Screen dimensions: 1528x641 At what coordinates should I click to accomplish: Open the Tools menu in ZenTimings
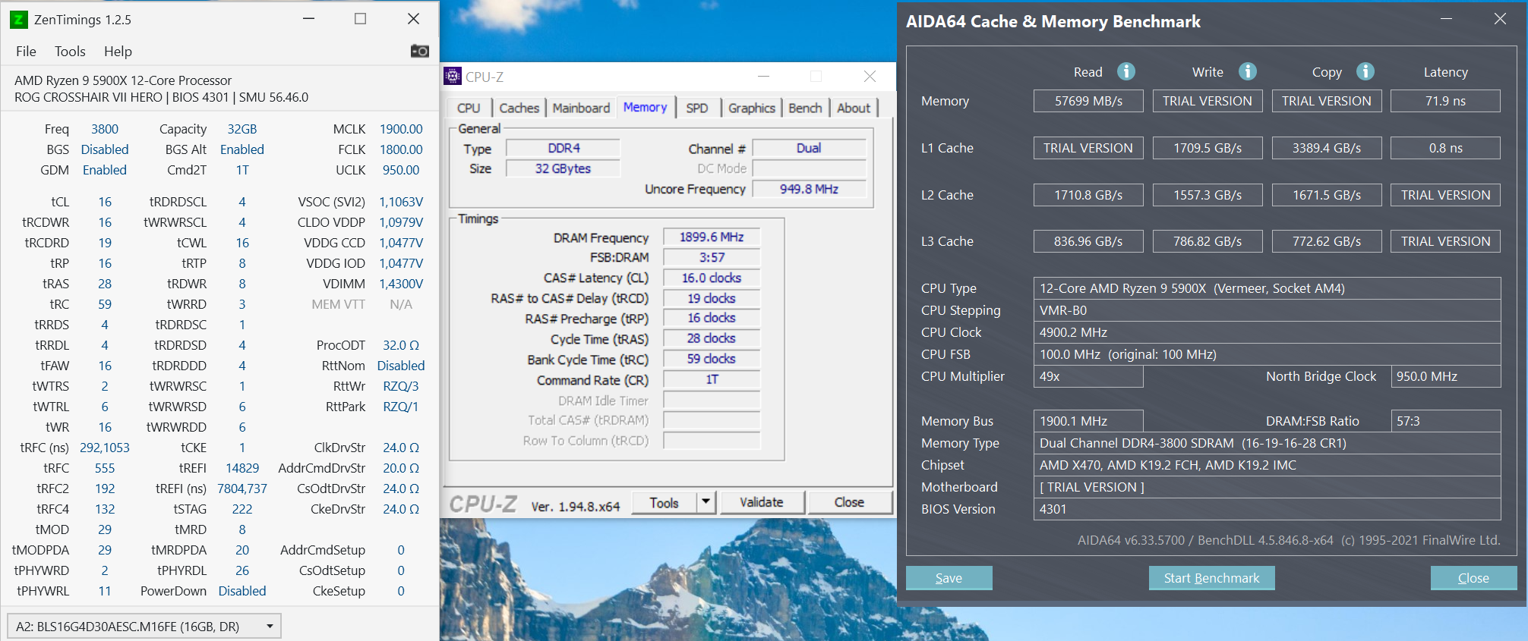[x=70, y=51]
